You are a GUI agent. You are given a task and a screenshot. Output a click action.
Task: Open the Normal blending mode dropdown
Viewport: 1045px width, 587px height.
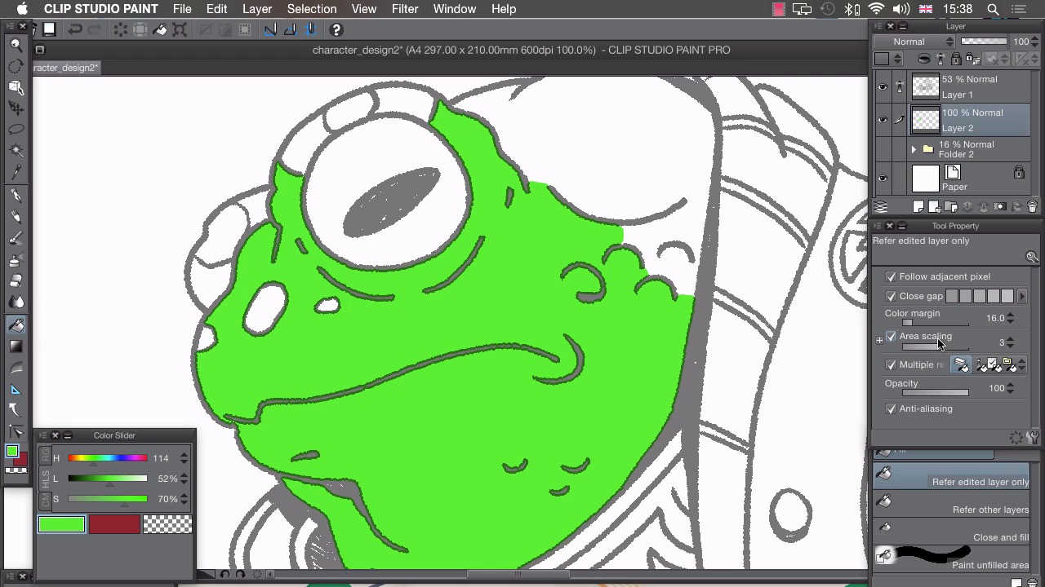coord(913,42)
